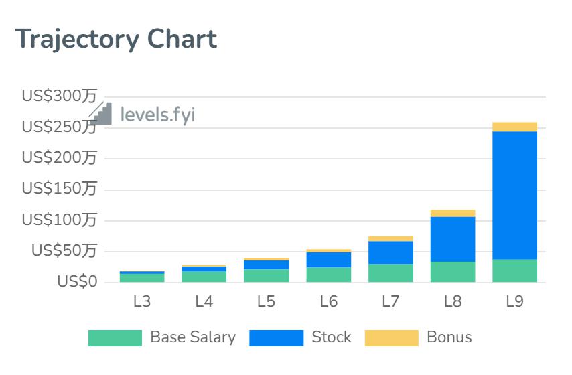Click the levels.fyi staircase logo icon
572x375 pixels.
click(x=101, y=114)
